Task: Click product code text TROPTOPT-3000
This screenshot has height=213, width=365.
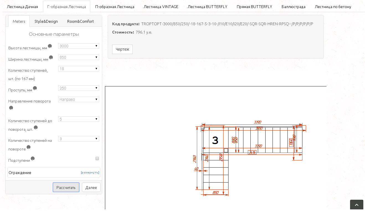Action: point(227,24)
